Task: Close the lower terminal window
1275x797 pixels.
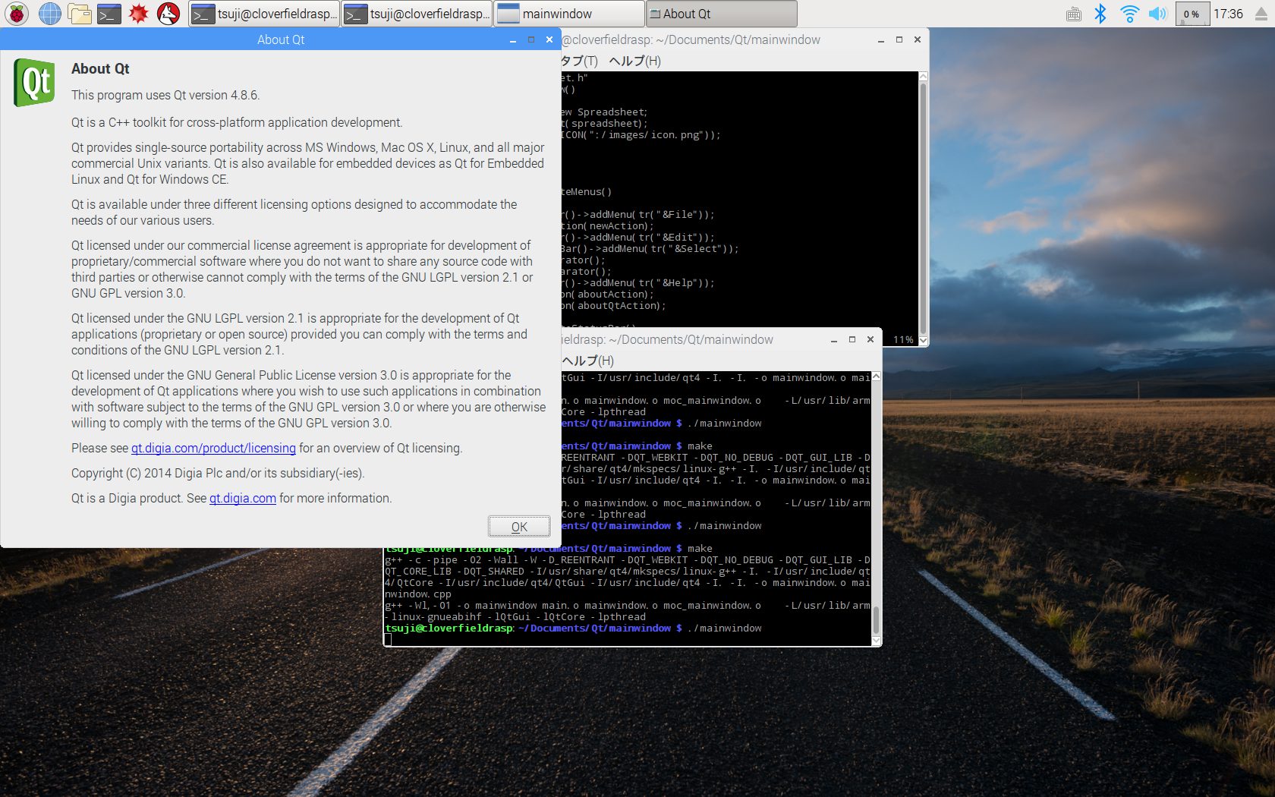Action: [870, 339]
